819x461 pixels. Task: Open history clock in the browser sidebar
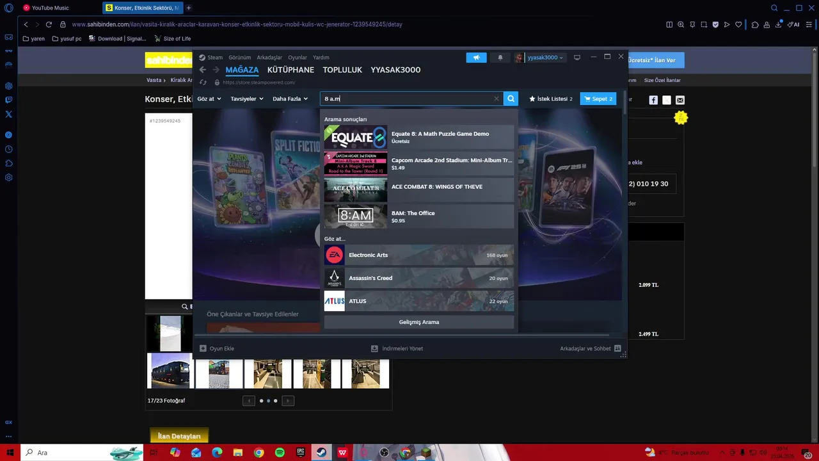point(8,149)
